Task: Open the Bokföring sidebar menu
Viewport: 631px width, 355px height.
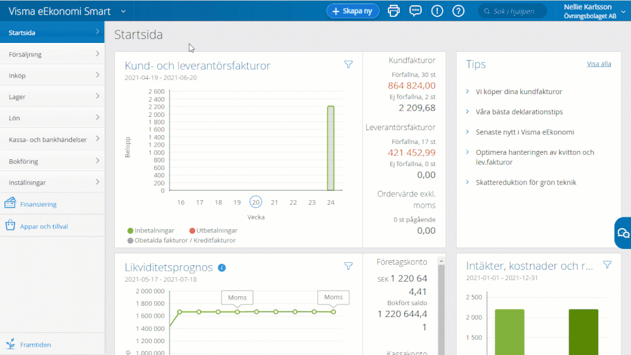Action: (x=52, y=161)
